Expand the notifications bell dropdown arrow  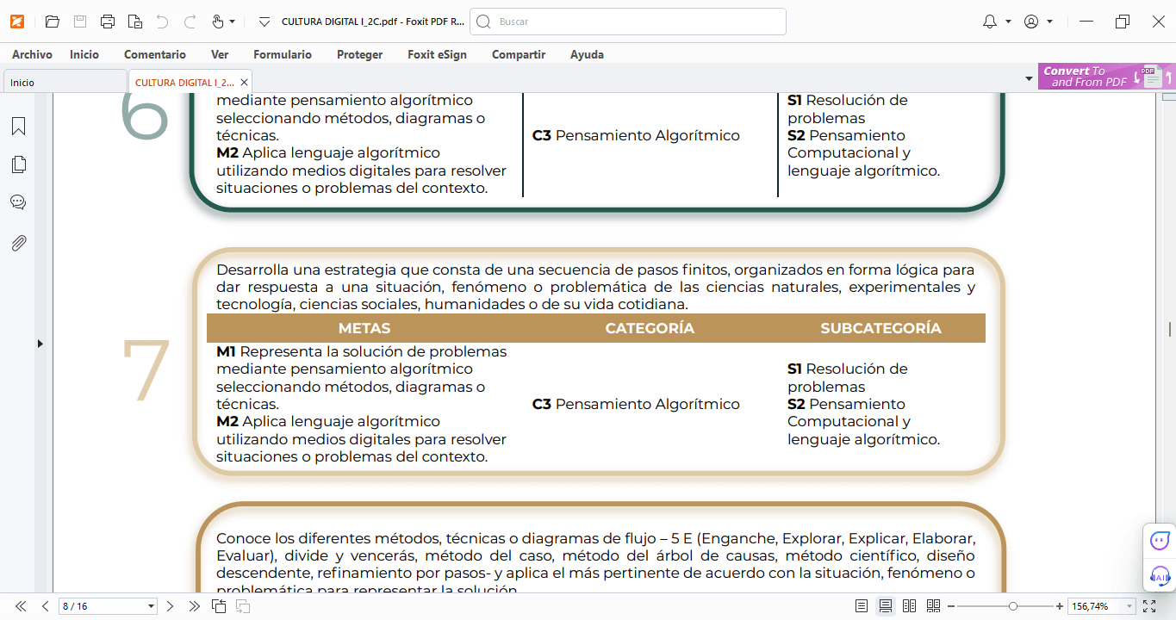point(1008,22)
